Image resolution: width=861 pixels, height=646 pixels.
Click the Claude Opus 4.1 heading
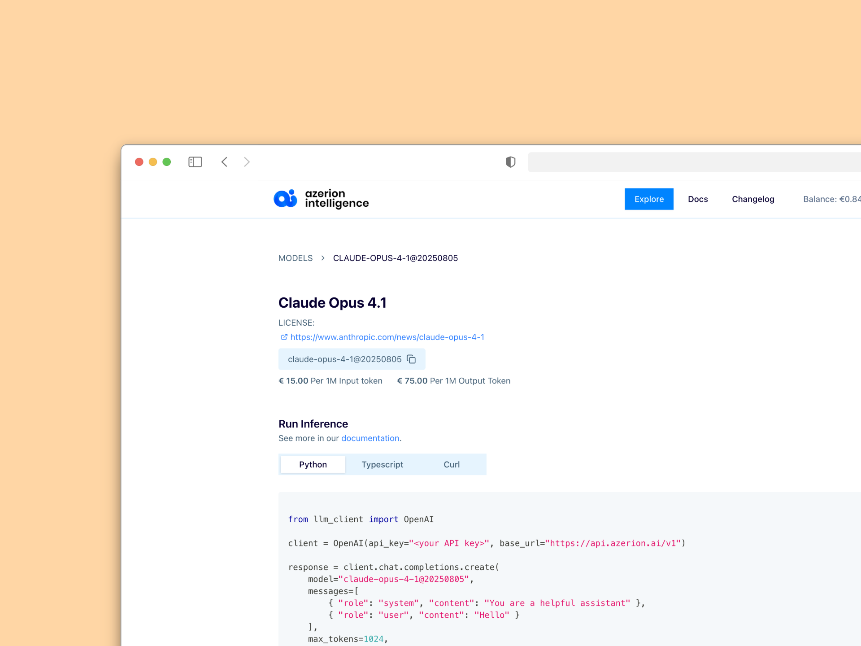coord(332,303)
